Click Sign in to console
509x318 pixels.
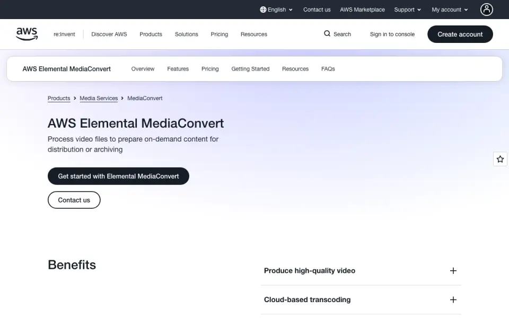click(x=392, y=34)
